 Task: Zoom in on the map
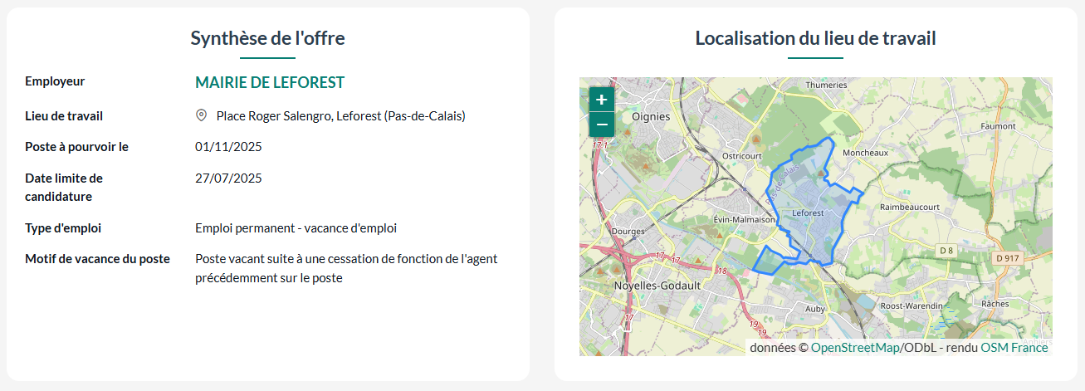click(602, 100)
